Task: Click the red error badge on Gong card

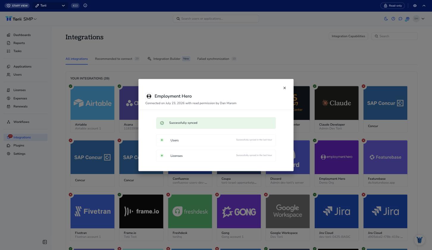Action: click(217, 195)
